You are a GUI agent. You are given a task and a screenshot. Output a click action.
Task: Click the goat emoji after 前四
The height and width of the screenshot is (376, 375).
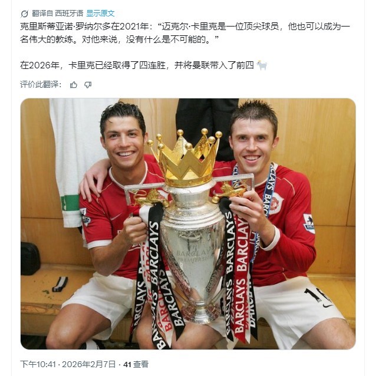[x=262, y=65]
